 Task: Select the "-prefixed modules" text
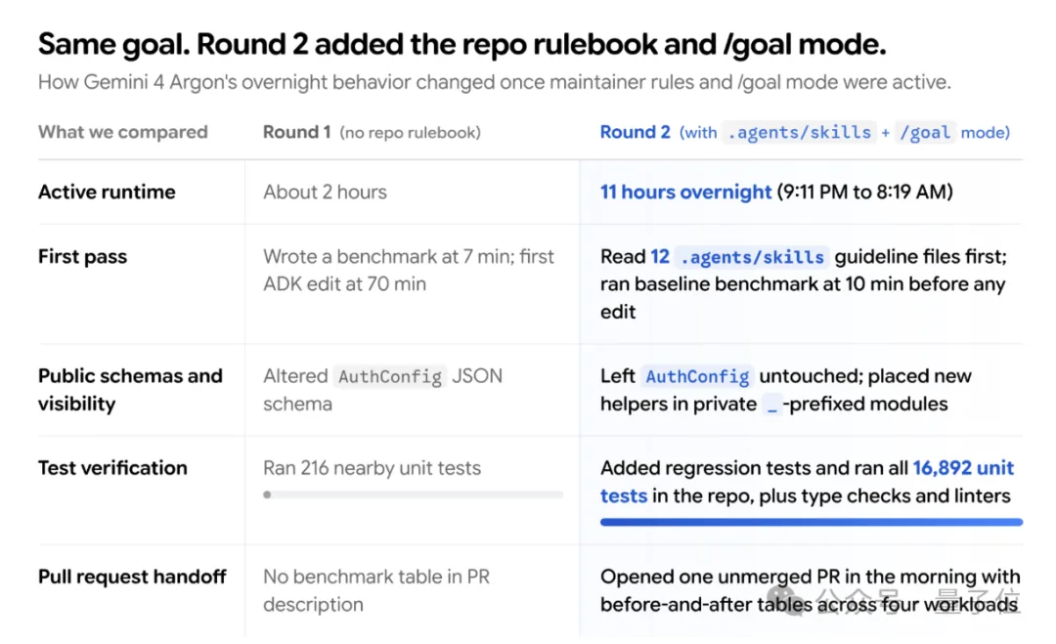[864, 404]
